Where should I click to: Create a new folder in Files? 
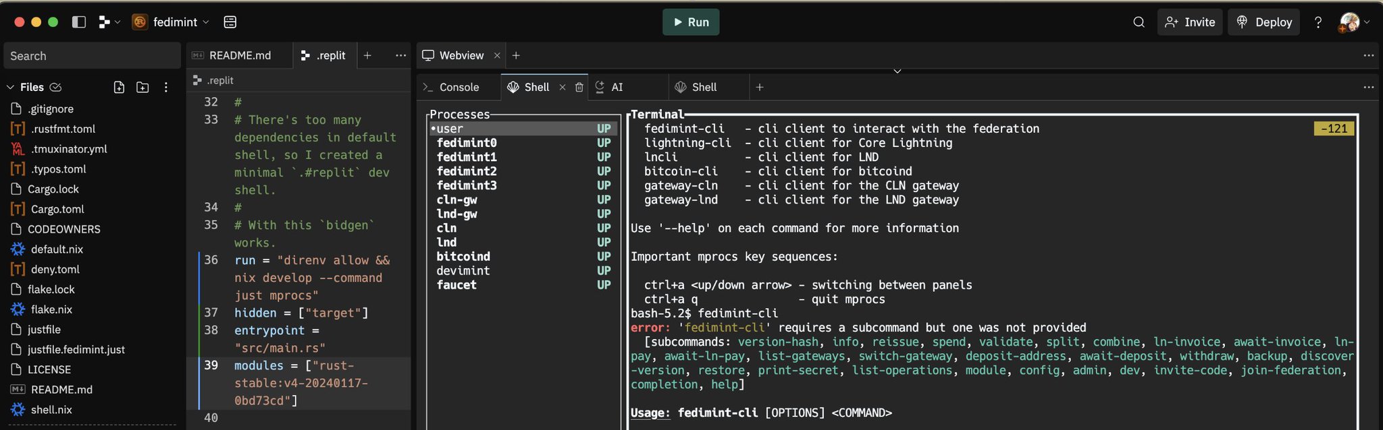(142, 87)
